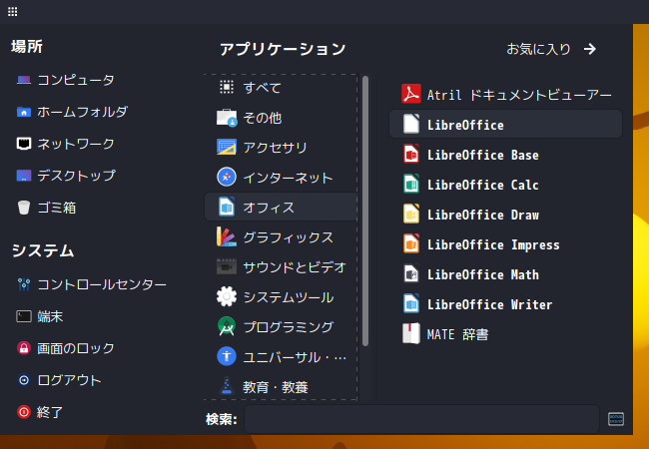Launch LibreOffice Impress icon
649x449 pixels.
(411, 243)
